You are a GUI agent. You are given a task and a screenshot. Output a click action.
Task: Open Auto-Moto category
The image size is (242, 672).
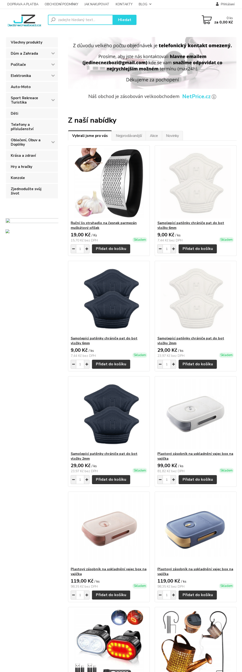21,87
